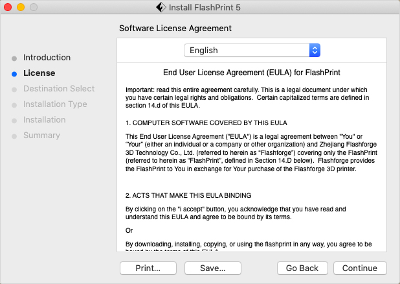Open the English language dropdown
Image resolution: width=400 pixels, height=284 pixels.
[x=252, y=51]
